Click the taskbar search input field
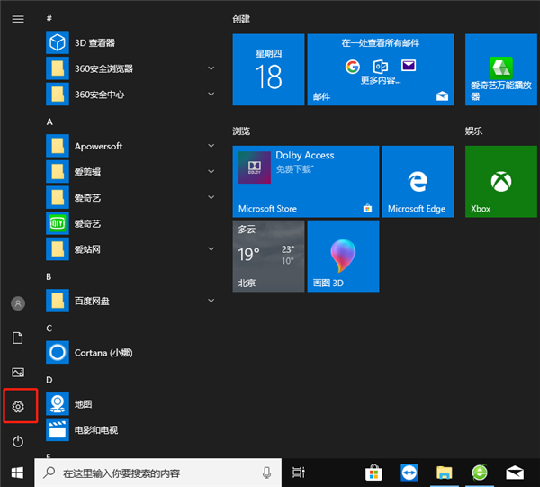The width and height of the screenshot is (540, 487). 157,473
